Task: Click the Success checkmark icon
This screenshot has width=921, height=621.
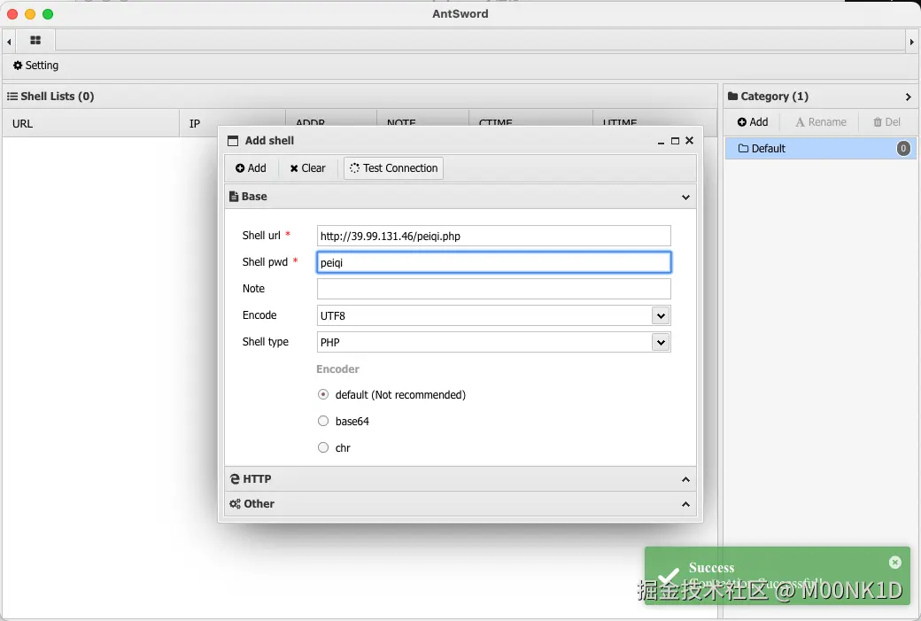Action: coord(669,577)
